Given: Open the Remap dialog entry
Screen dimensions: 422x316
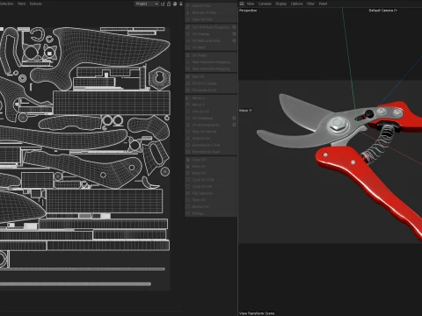Looking at the screenshot, I should (211, 213).
